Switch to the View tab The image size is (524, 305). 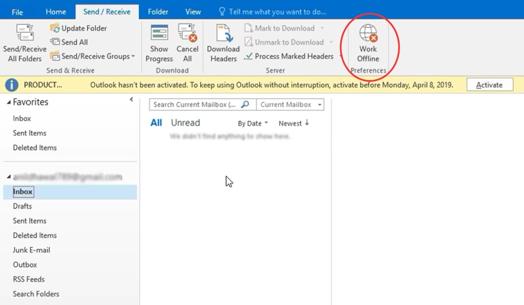[193, 12]
